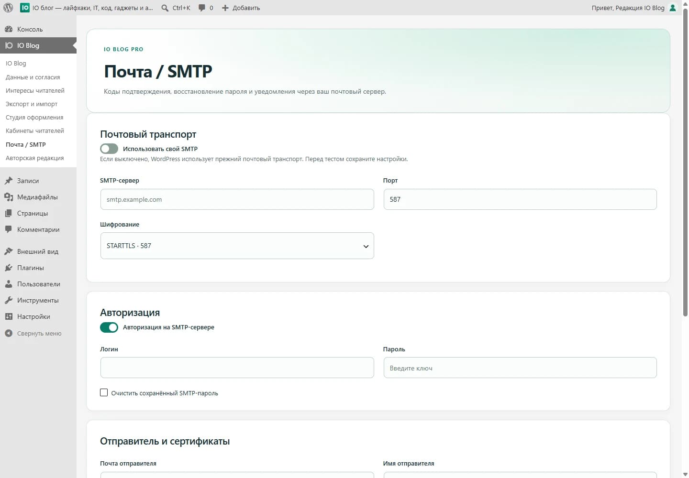Click the Консоль dashboard icon
689x478 pixels.
[x=9, y=29]
